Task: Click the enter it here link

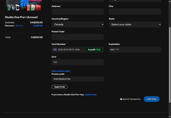Action: click(x=91, y=95)
